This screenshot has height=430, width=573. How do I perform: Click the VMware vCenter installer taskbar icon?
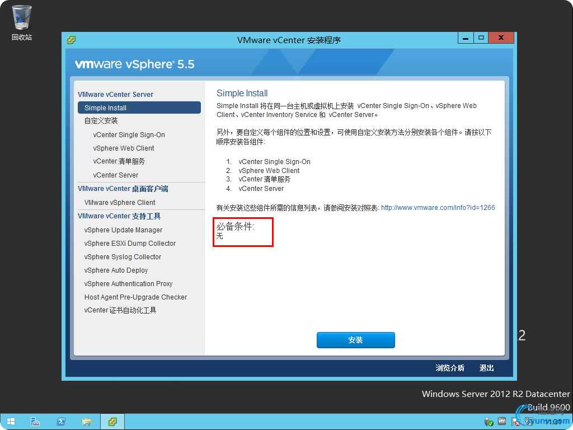(112, 422)
